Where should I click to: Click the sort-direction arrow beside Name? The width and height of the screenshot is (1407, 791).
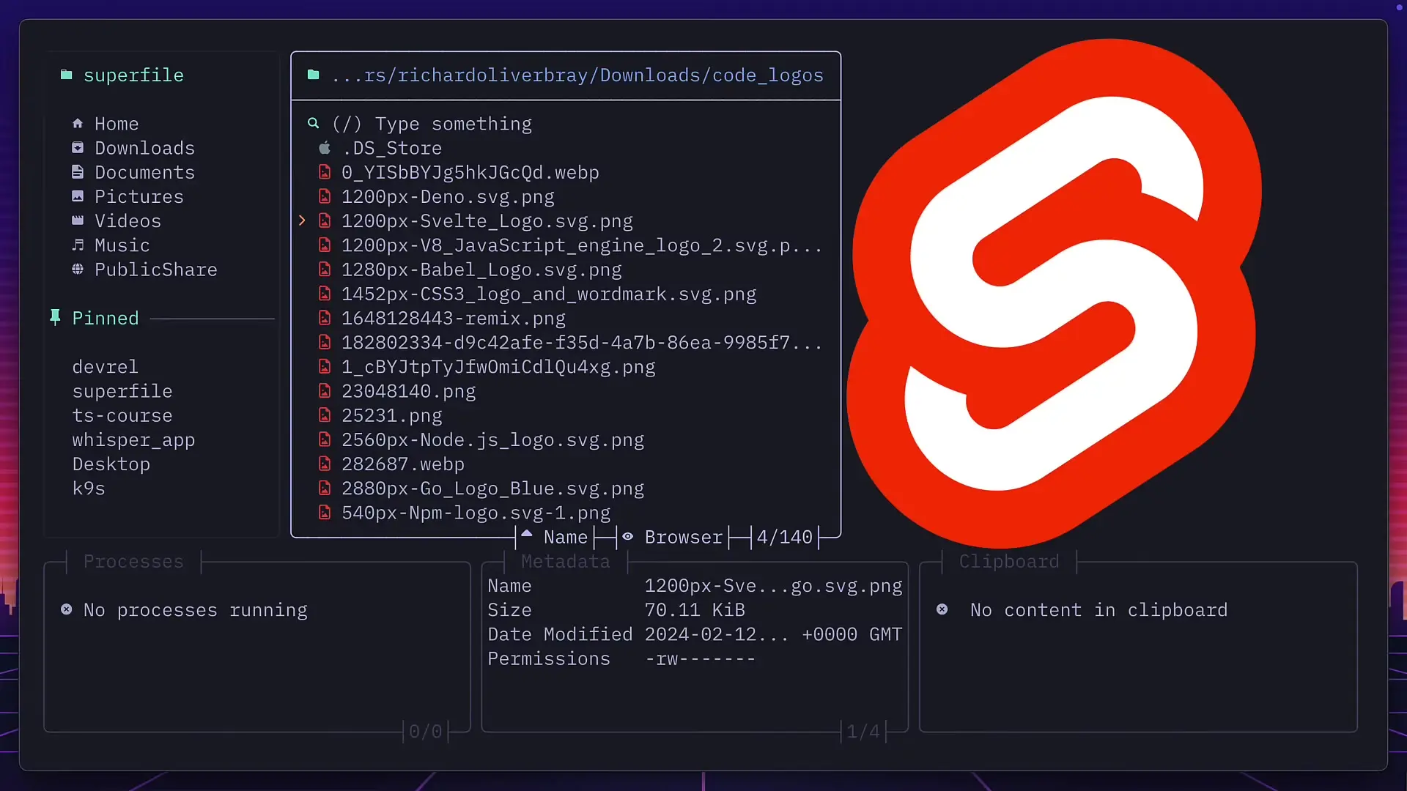pos(527,533)
